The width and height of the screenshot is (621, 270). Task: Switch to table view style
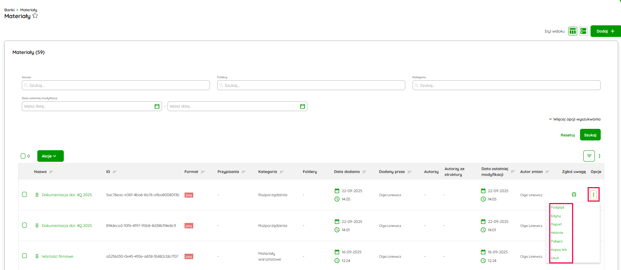[x=572, y=31]
